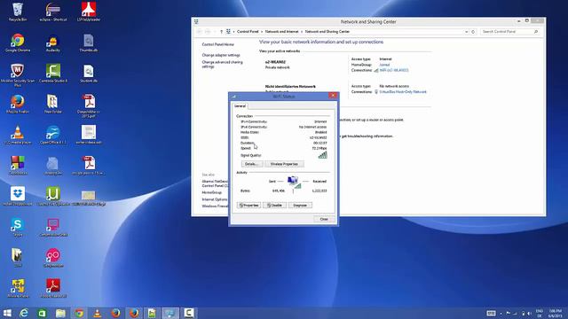Launch Audacity from the desktop

(53, 43)
